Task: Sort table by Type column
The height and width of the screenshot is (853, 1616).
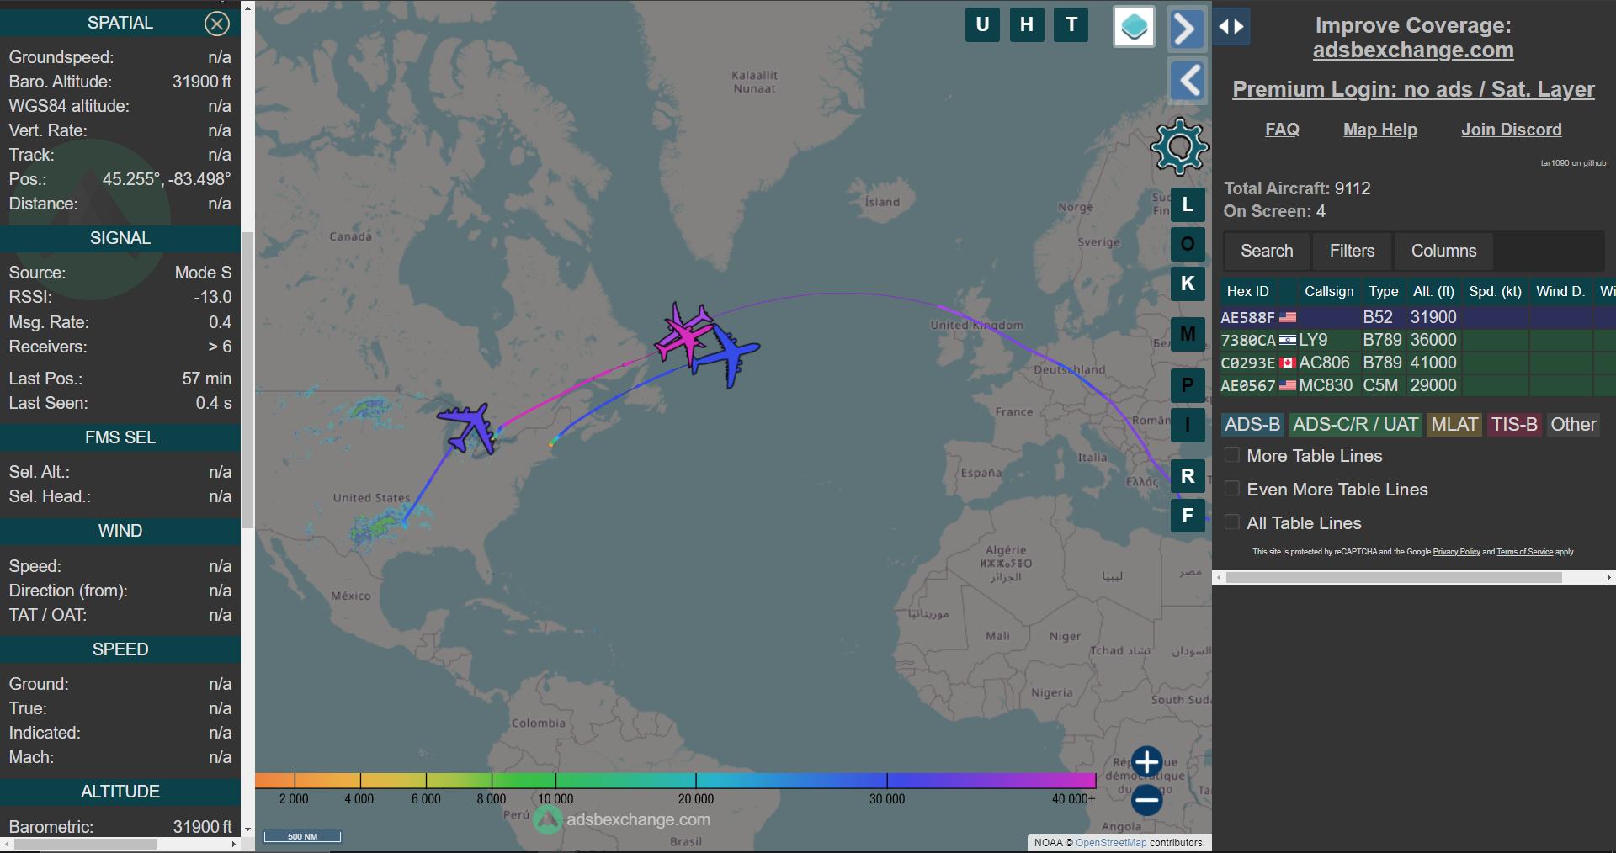Action: (x=1384, y=291)
